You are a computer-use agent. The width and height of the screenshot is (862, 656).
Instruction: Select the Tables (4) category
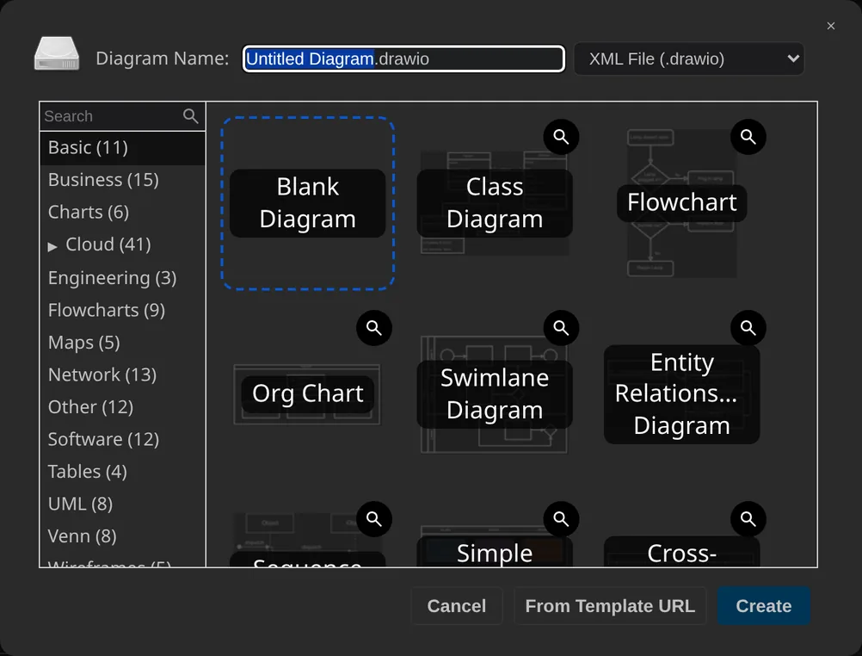[122, 472]
